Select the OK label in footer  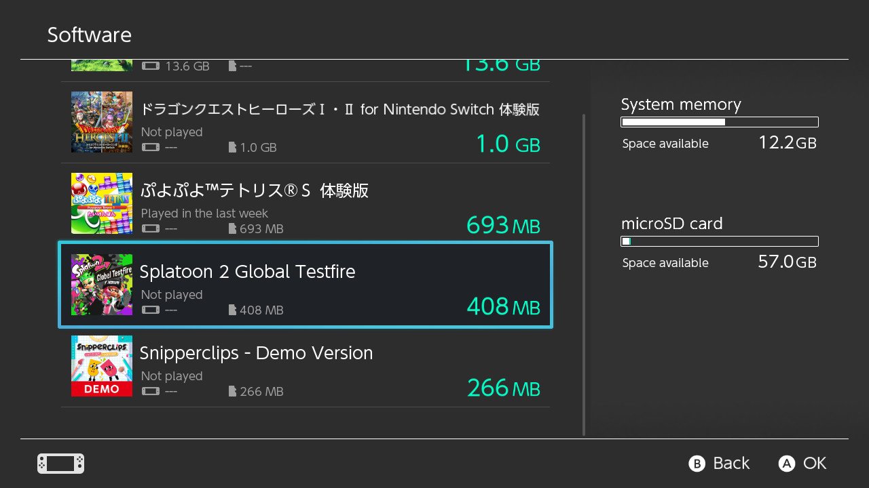click(x=815, y=464)
